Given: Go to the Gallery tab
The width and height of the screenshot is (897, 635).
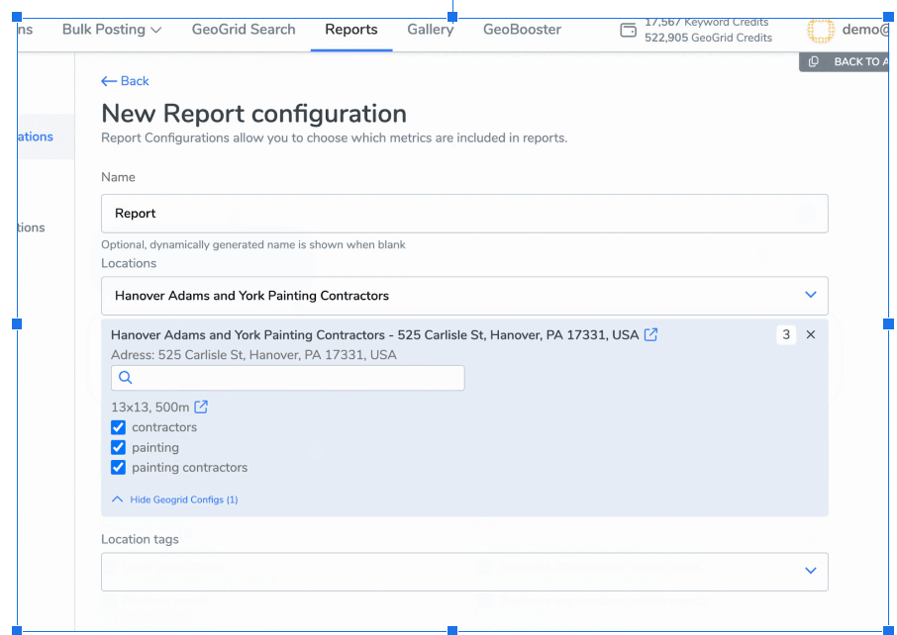Looking at the screenshot, I should tap(430, 30).
